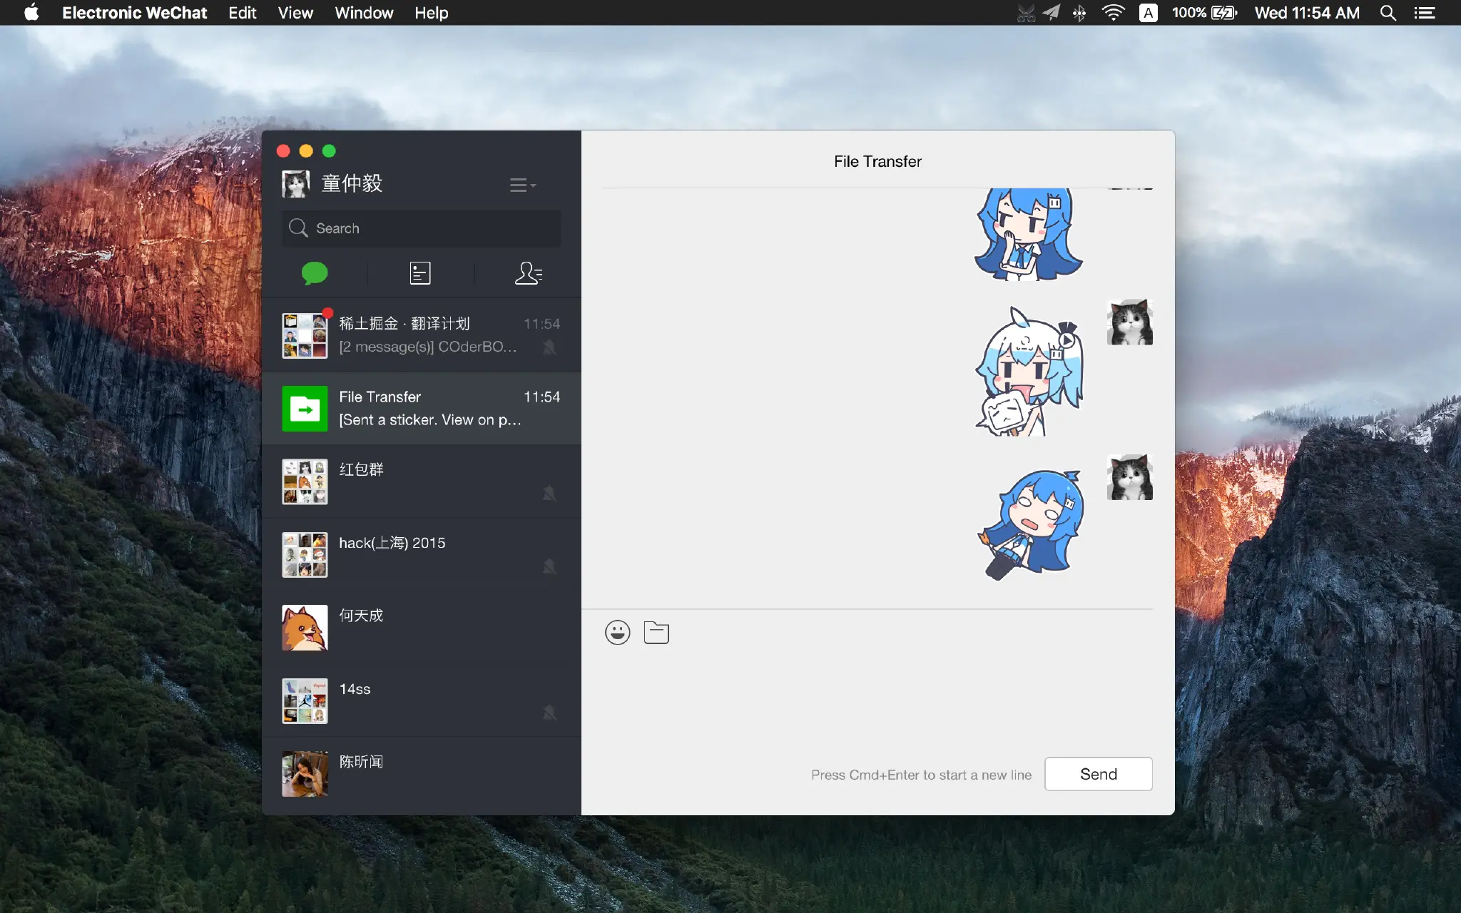Open Notification Center list icon
The image size is (1461, 913).
point(1425,13)
